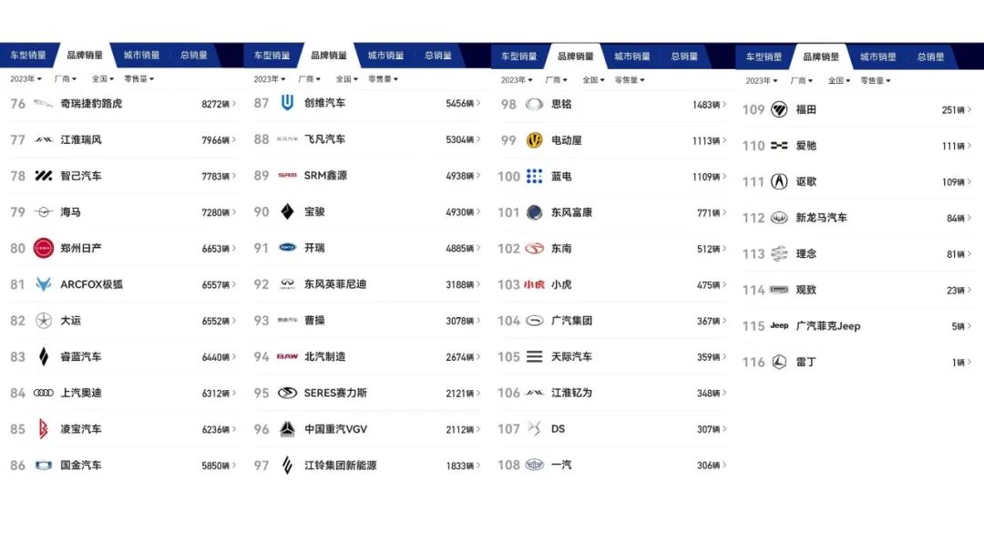Screen dimensions: 984x554
Task: Click the 开瑞 oval logo
Action: (x=287, y=248)
